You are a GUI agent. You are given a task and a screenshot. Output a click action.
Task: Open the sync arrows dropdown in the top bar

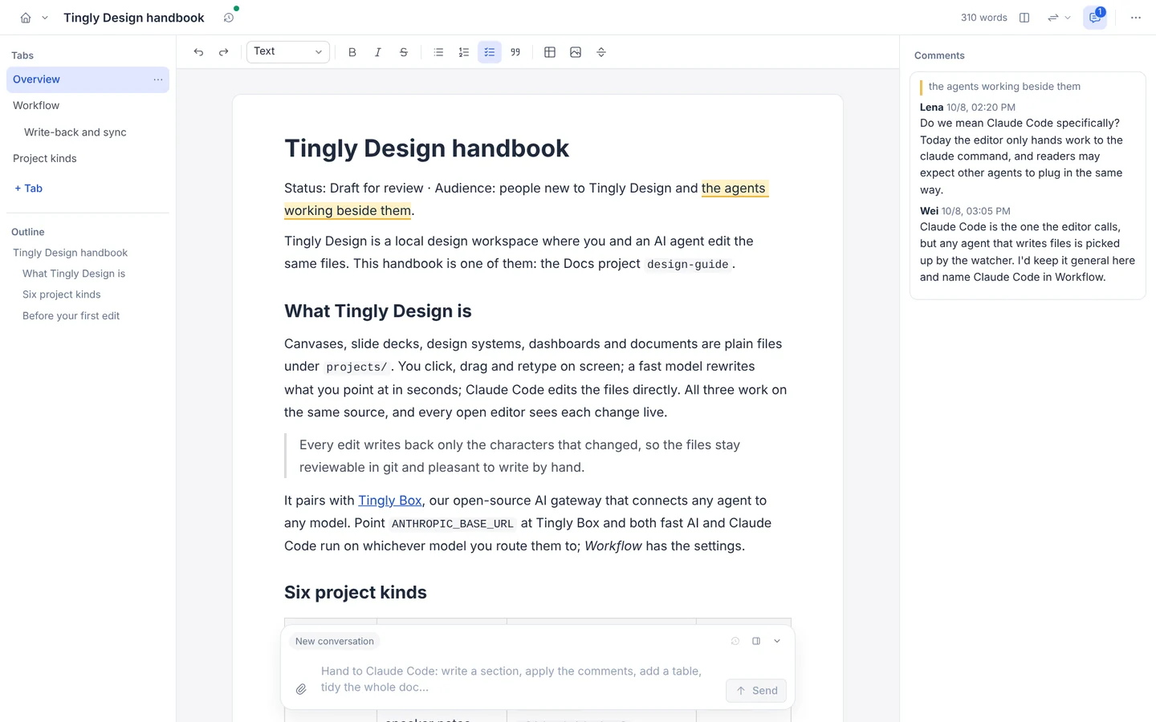point(1059,18)
